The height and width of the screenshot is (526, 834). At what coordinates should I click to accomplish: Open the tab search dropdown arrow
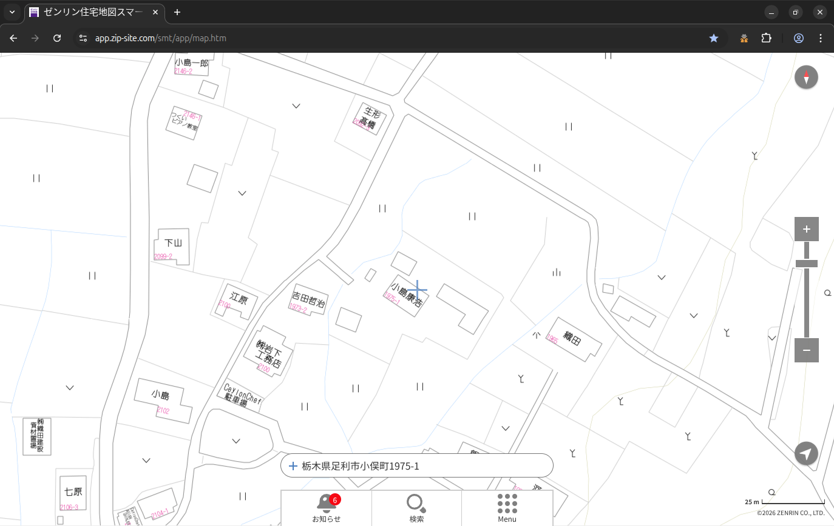(x=12, y=12)
